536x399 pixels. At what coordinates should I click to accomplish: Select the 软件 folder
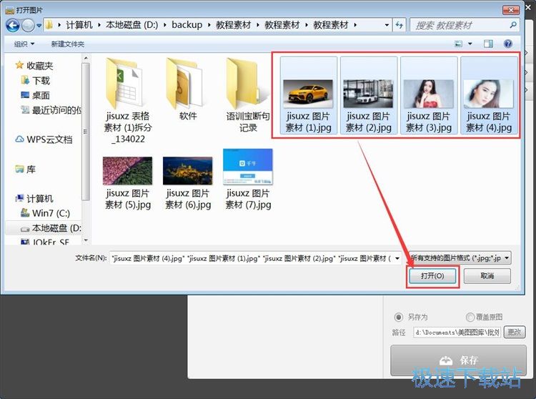(x=188, y=89)
